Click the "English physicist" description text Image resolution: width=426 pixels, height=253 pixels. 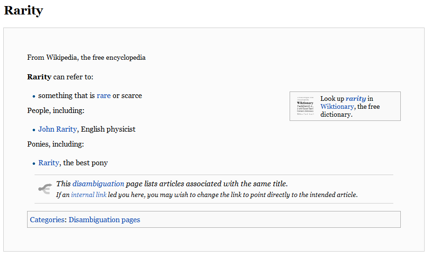(x=108, y=129)
